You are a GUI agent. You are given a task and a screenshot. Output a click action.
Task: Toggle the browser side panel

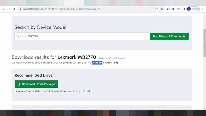click(183, 9)
